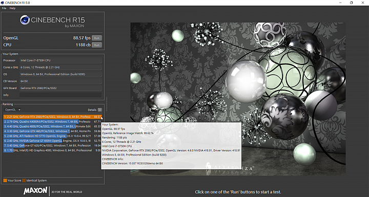
Task: Click the orange Your Score legend swatch
Action: (5, 181)
